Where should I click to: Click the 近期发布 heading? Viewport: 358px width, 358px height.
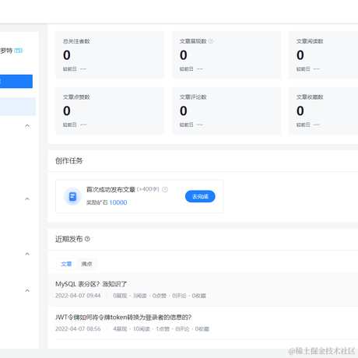(69, 239)
